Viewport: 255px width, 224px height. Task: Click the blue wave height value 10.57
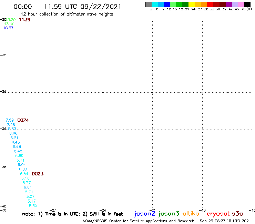[x=8, y=28]
